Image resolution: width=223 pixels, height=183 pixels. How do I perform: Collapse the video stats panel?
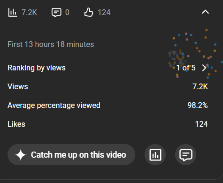click(x=205, y=12)
